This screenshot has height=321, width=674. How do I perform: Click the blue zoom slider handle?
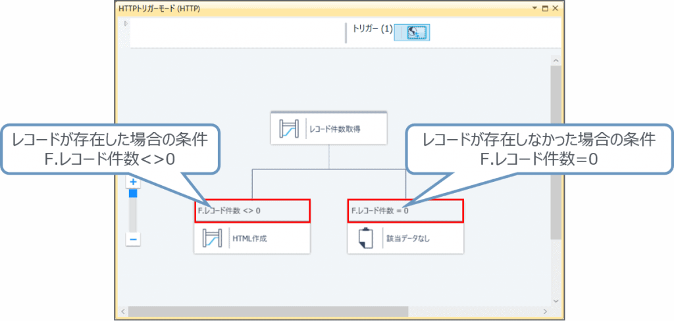pyautogui.click(x=133, y=193)
